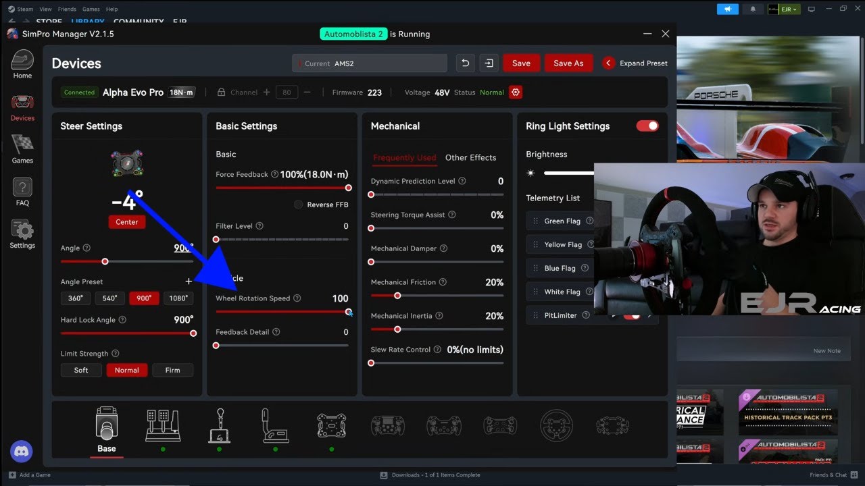Open the Home page in sidebar
Viewport: 865px width, 486px height.
[22, 65]
